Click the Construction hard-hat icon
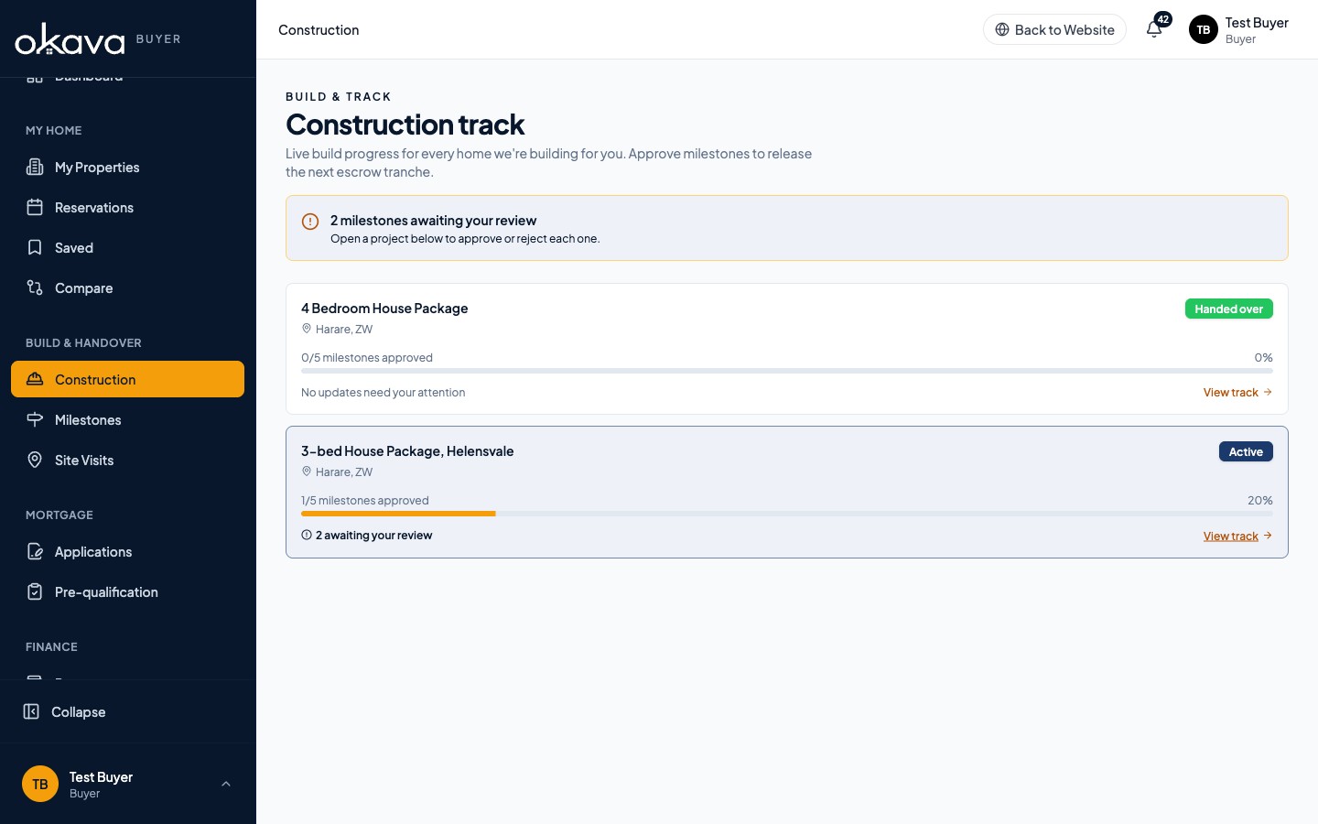This screenshot has height=824, width=1318. point(35,379)
